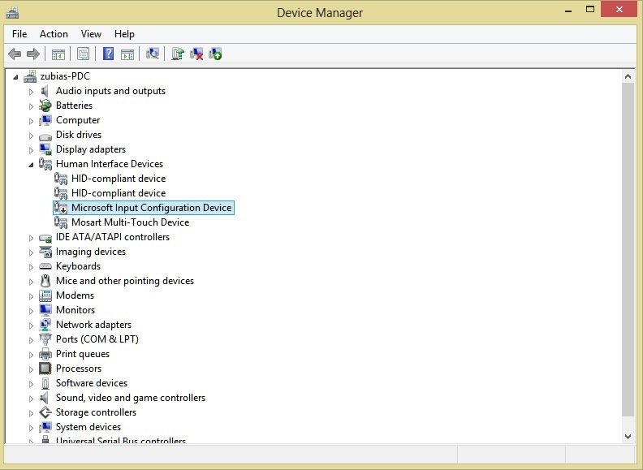
Task: Click the Modems category icon
Action: (x=45, y=295)
